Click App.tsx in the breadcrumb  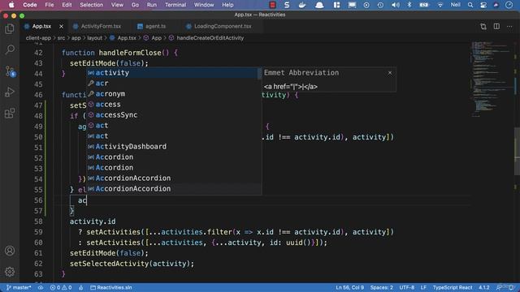tap(127, 38)
